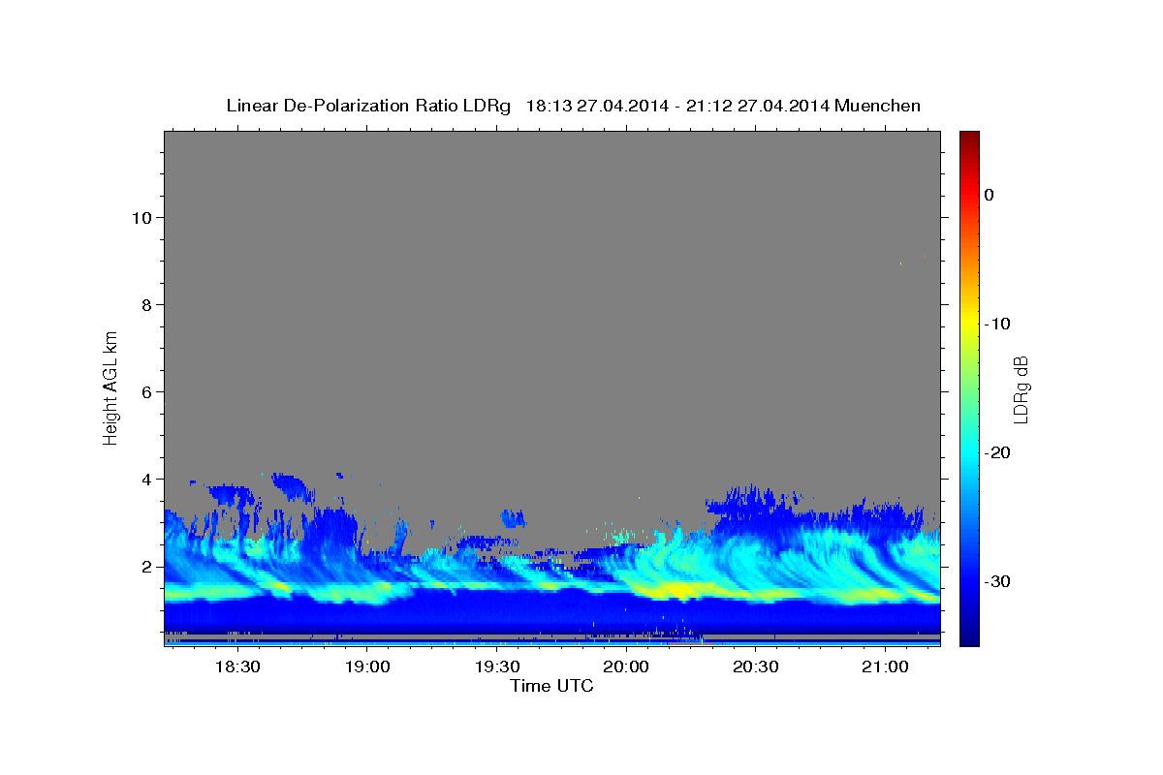The image size is (1163, 775).
Task: Click the start time '18:13 27.04.2014' in title
Action: click(x=596, y=106)
